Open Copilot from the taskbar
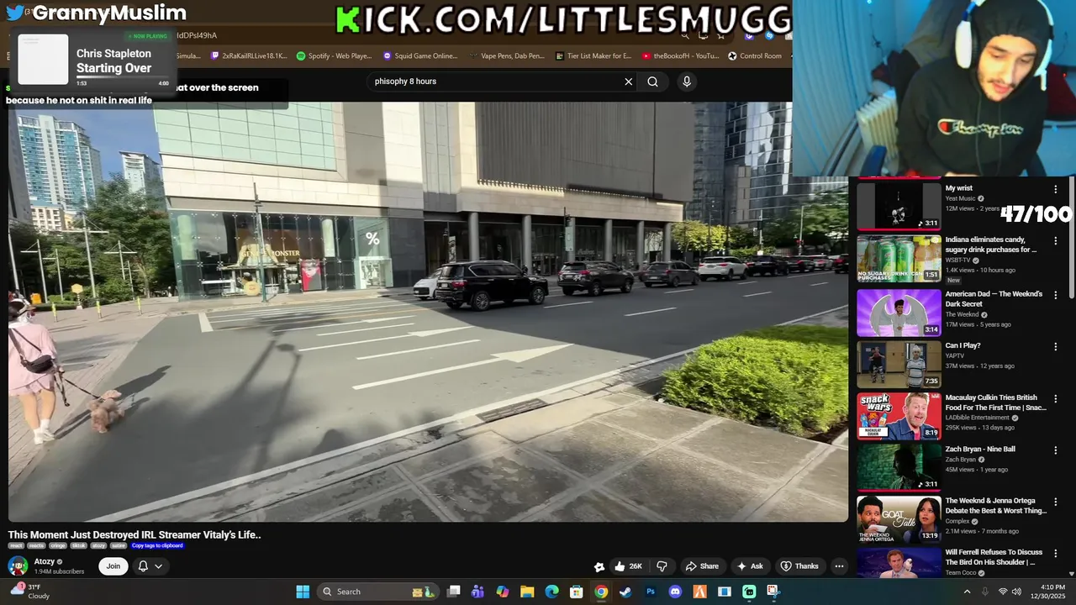The image size is (1076, 605). [503, 592]
